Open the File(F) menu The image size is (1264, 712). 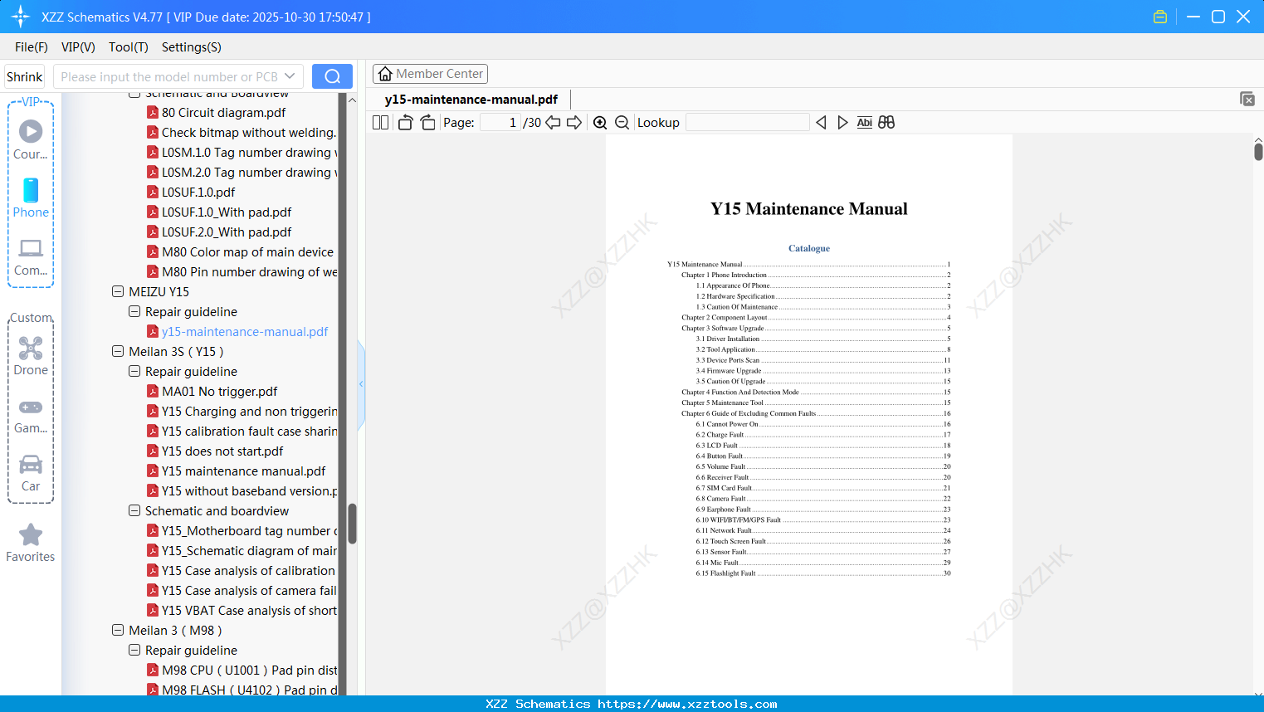[32, 47]
